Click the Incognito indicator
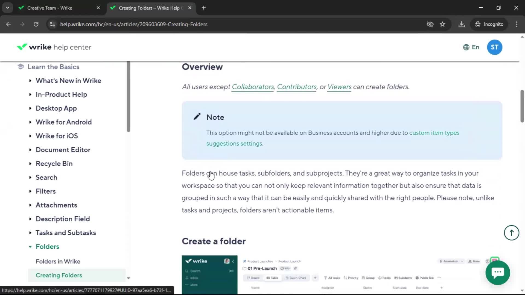525x295 pixels. click(489, 24)
